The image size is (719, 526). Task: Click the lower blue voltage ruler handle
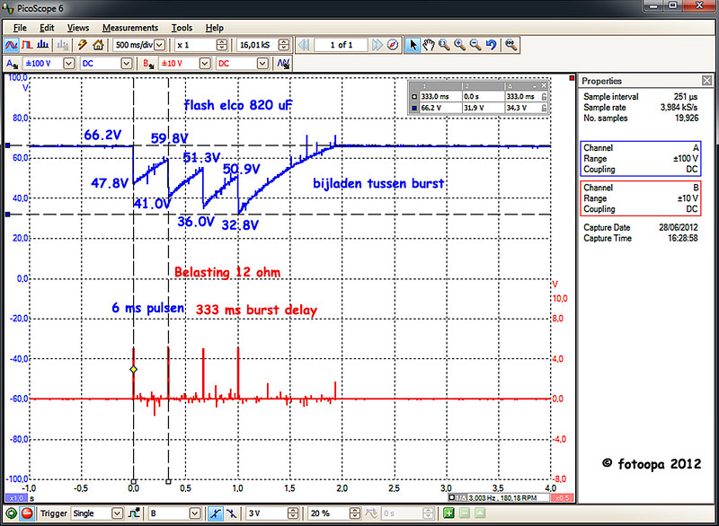8,215
